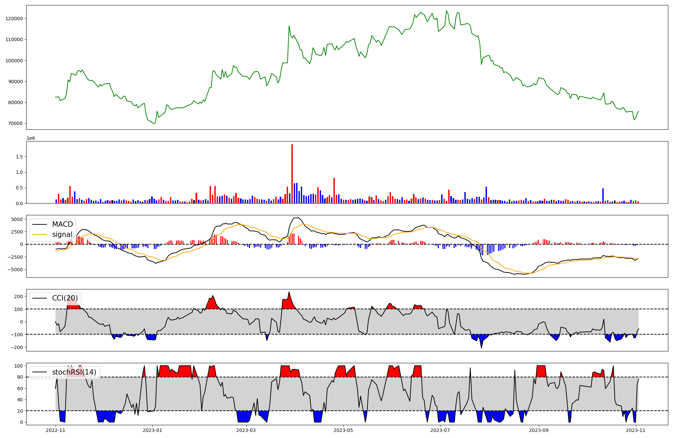Screen dimensions: 673x438
Task: Click the signal legend label
Action: (x=62, y=234)
